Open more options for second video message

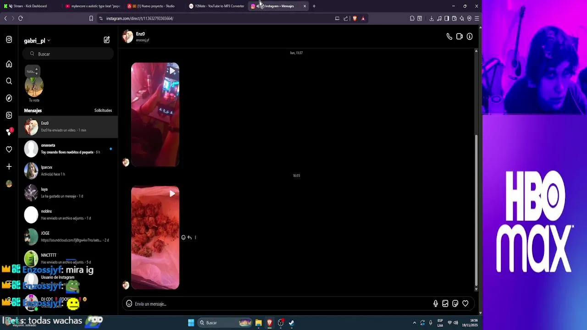coord(195,237)
